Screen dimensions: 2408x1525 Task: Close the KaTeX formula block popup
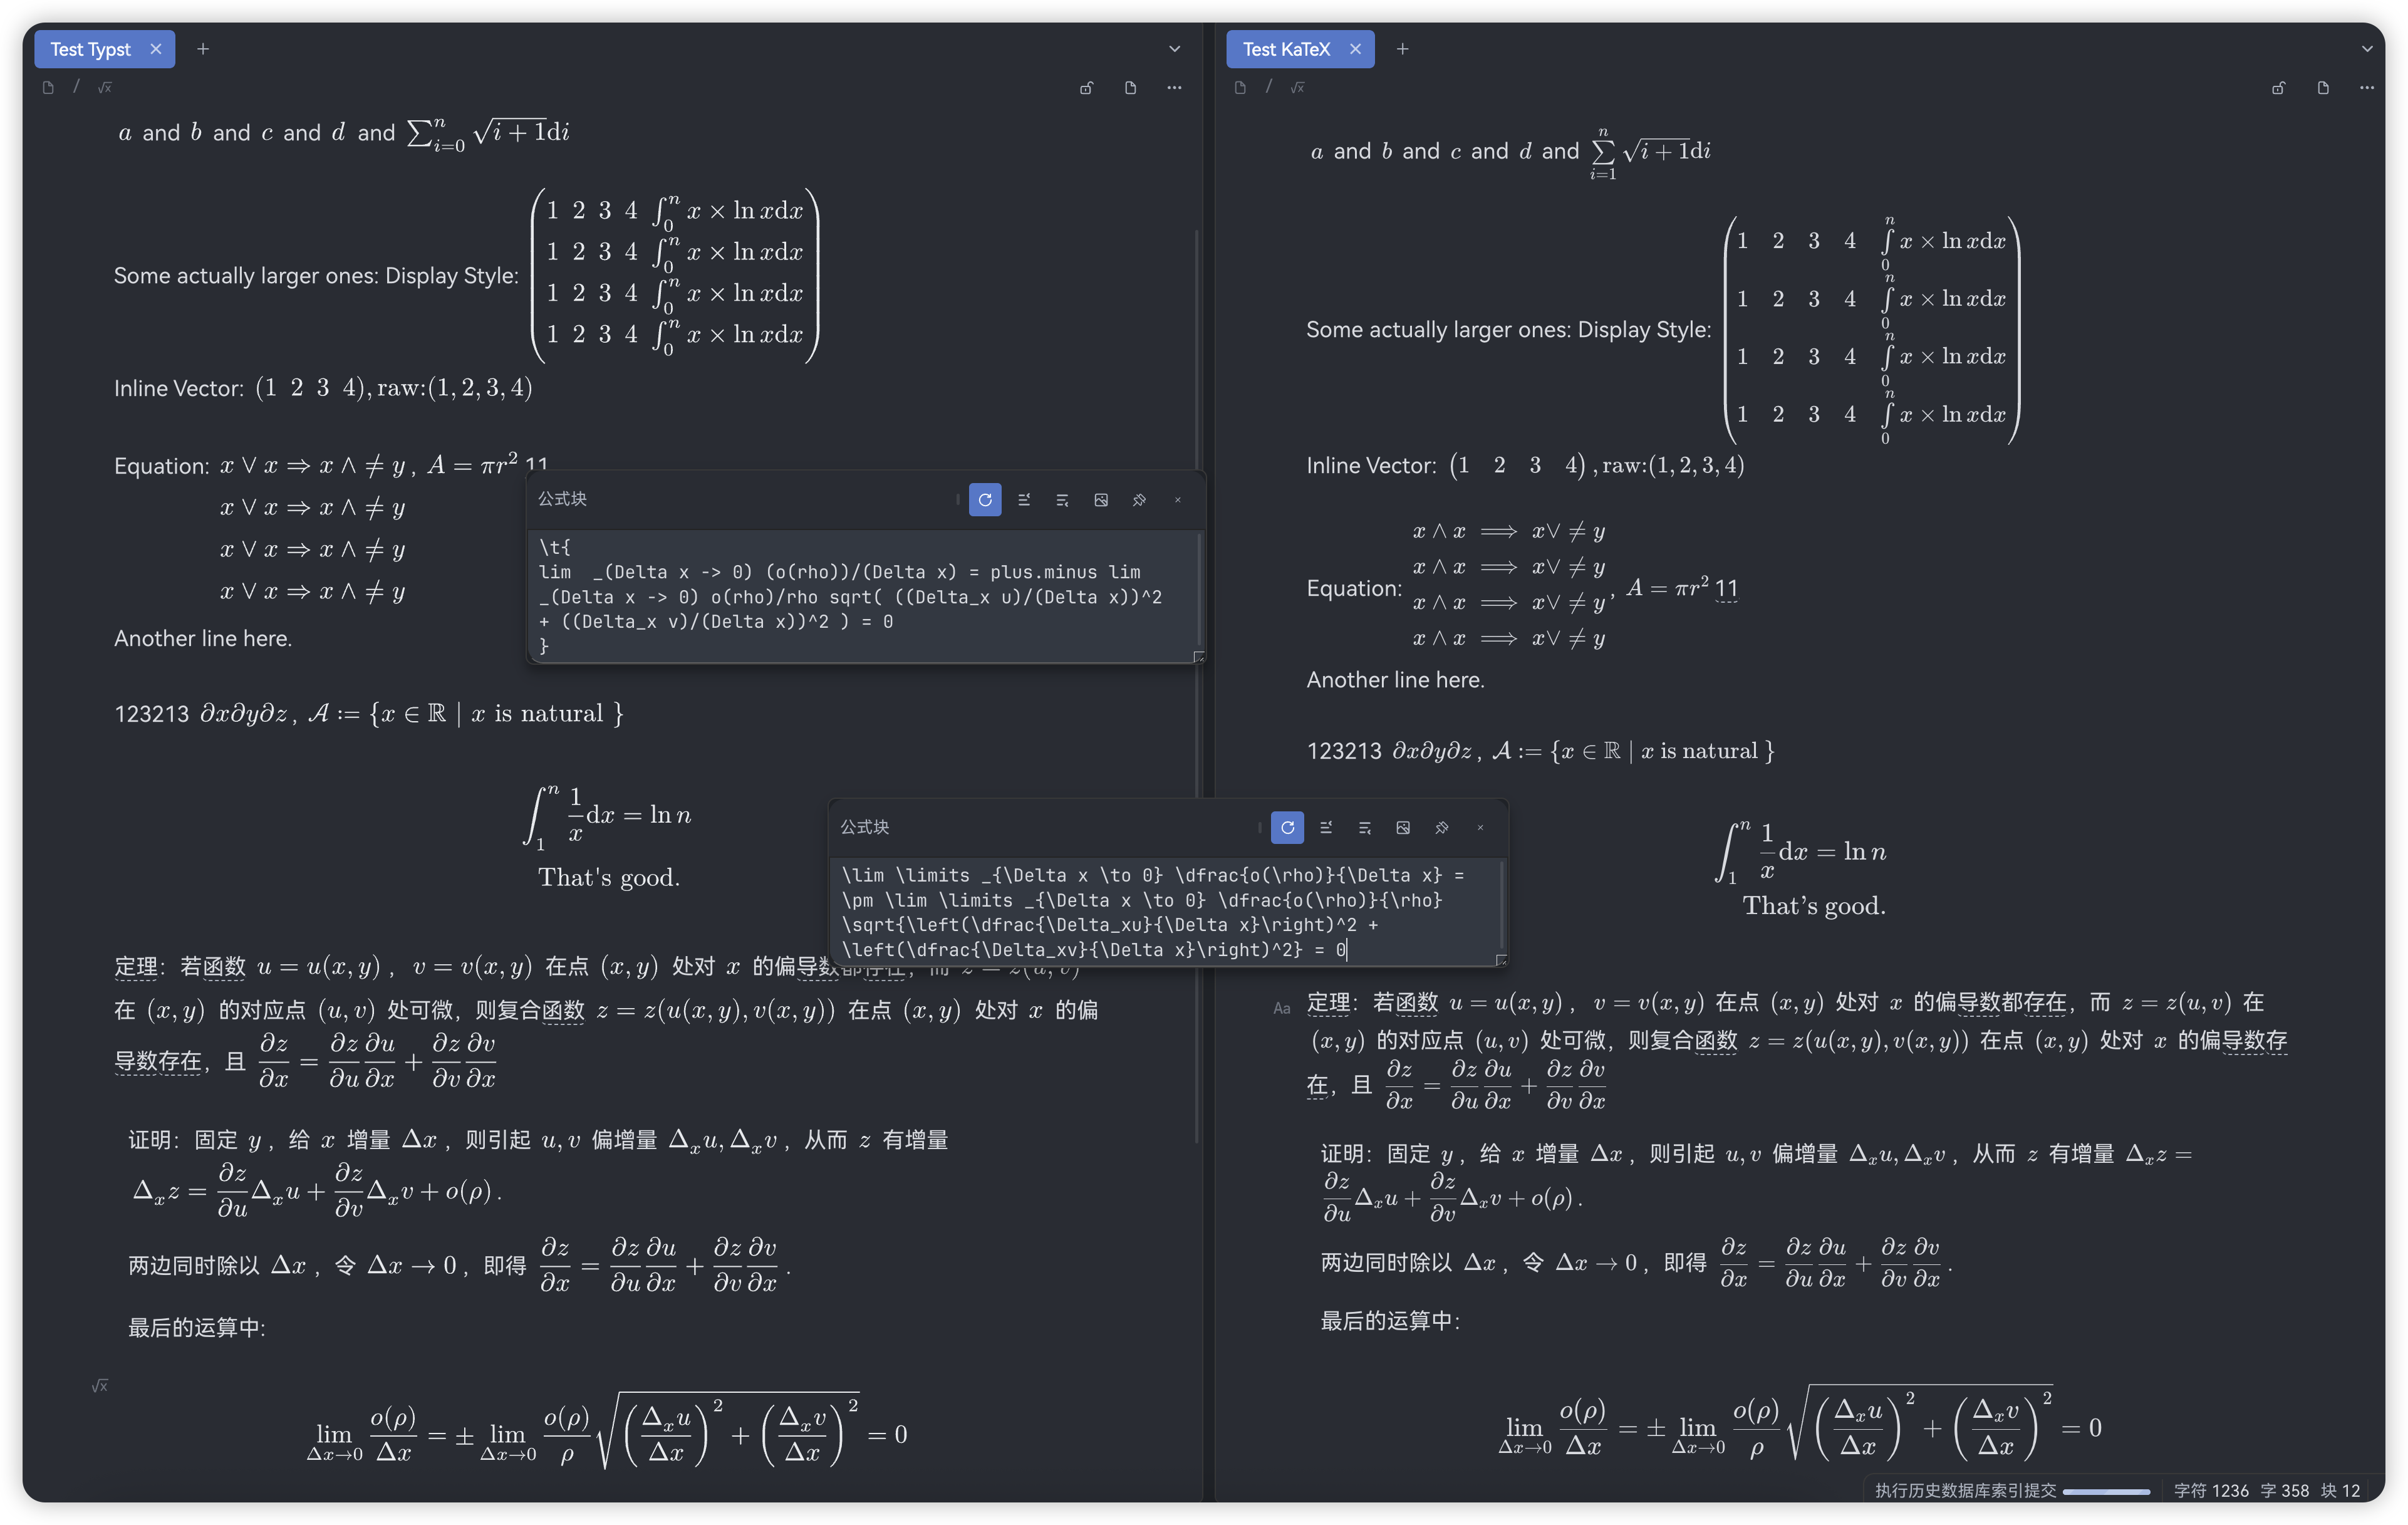[1480, 828]
